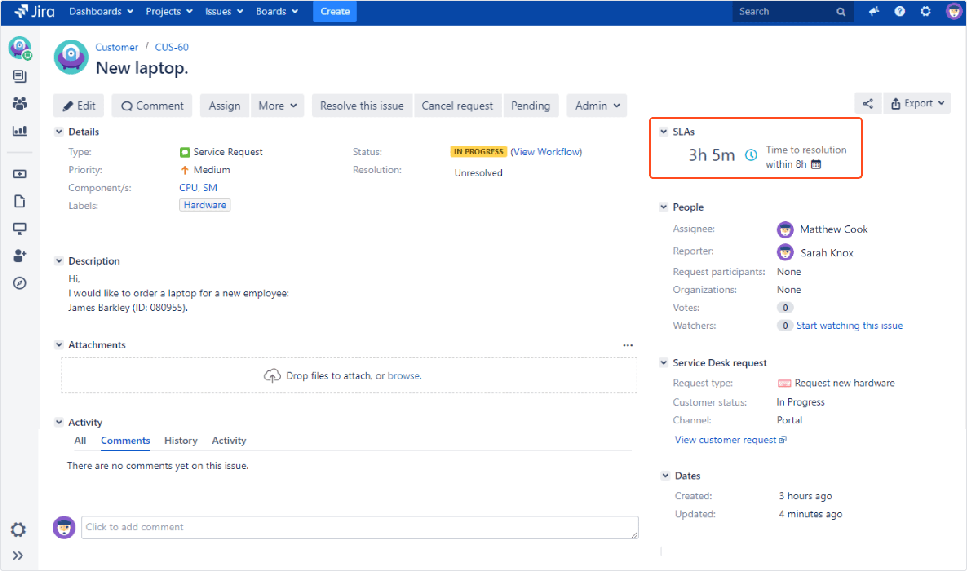Viewport: 967px width, 571px height.
Task: Expand the sidebar with double arrow
Action: [18, 556]
